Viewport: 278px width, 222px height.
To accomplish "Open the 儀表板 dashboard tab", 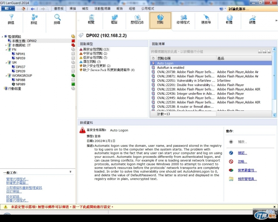I will coord(59,9).
